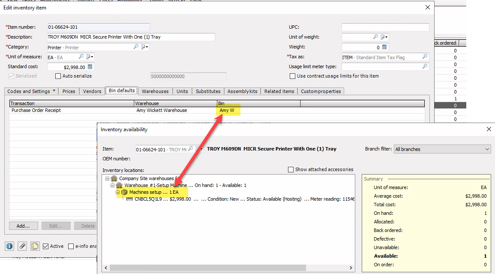Screen dimensions: 495x274
Task: Open the Standard cost calculator
Action: coord(90,67)
